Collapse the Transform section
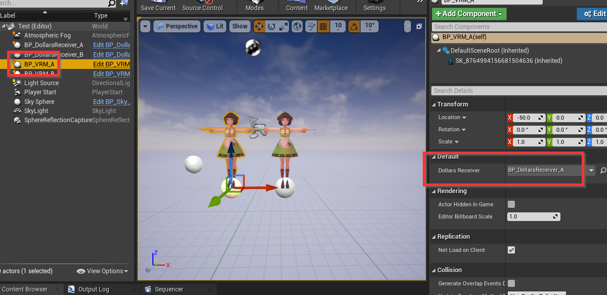The image size is (607, 295). (434, 104)
